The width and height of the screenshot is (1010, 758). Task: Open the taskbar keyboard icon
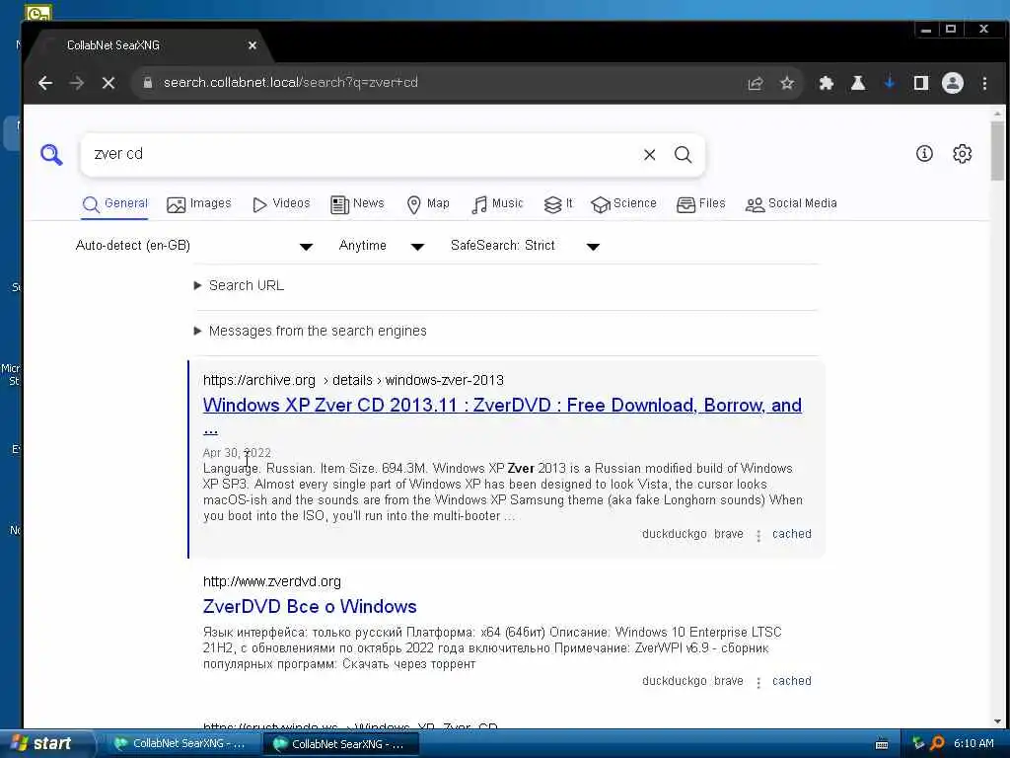pos(882,744)
